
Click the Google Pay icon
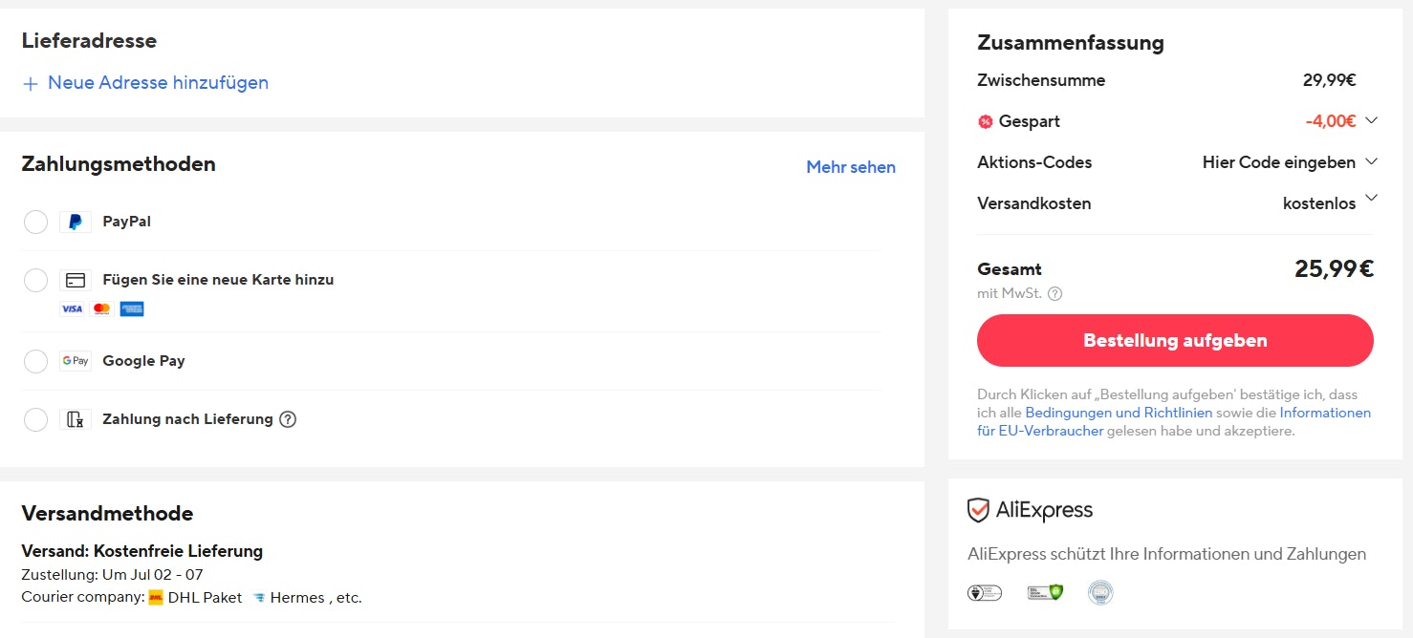click(75, 361)
